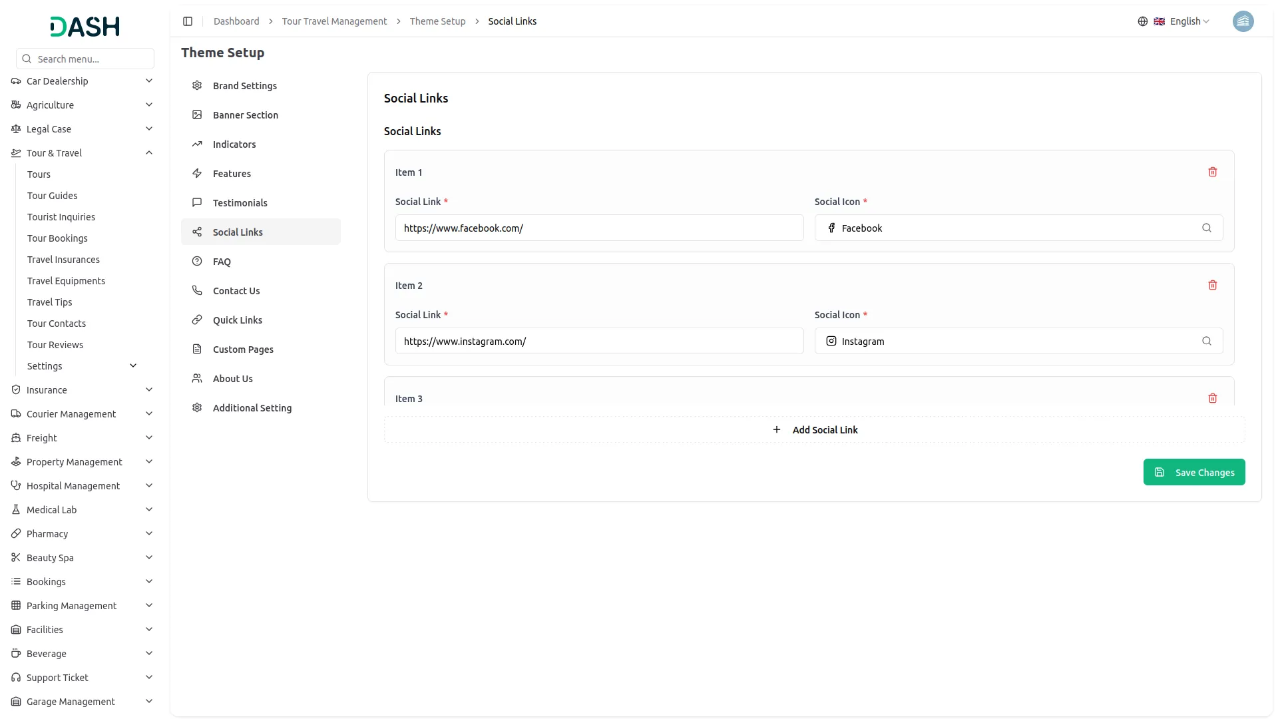The image size is (1278, 719).
Task: Open the About Us section
Action: tap(261, 378)
